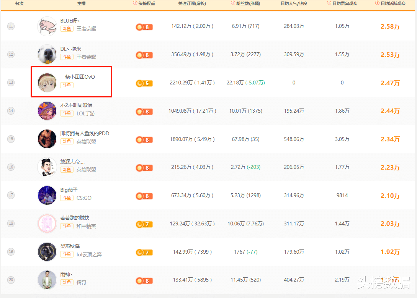
Task: Click category LOL手游 under 不2不叫周淑怡
Action: (x=86, y=113)
